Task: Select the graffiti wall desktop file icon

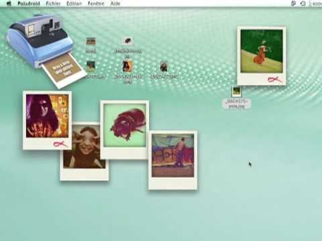Action: (x=91, y=42)
